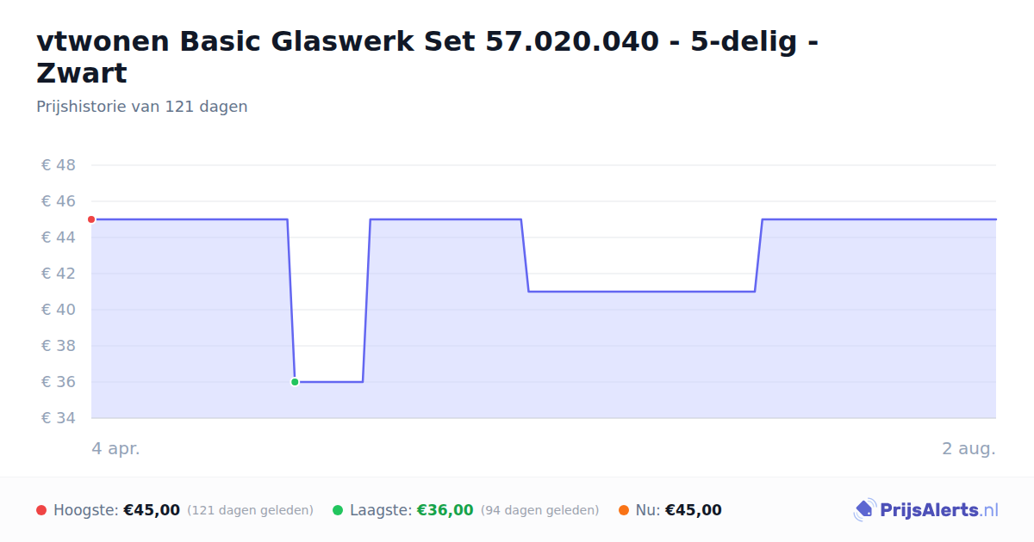Click the Laagste €36,00 price value
Screen dimensions: 1034x542
tap(445, 510)
